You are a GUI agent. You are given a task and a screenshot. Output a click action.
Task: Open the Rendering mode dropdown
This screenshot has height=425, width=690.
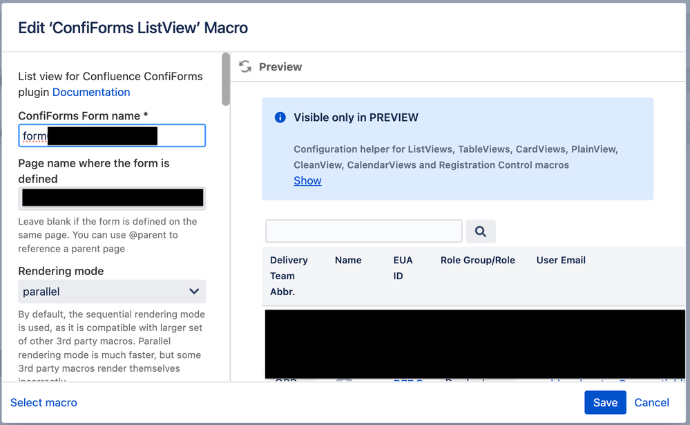click(x=112, y=292)
